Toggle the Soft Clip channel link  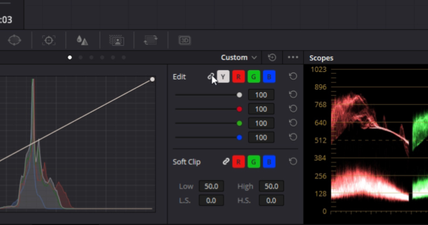tap(226, 162)
